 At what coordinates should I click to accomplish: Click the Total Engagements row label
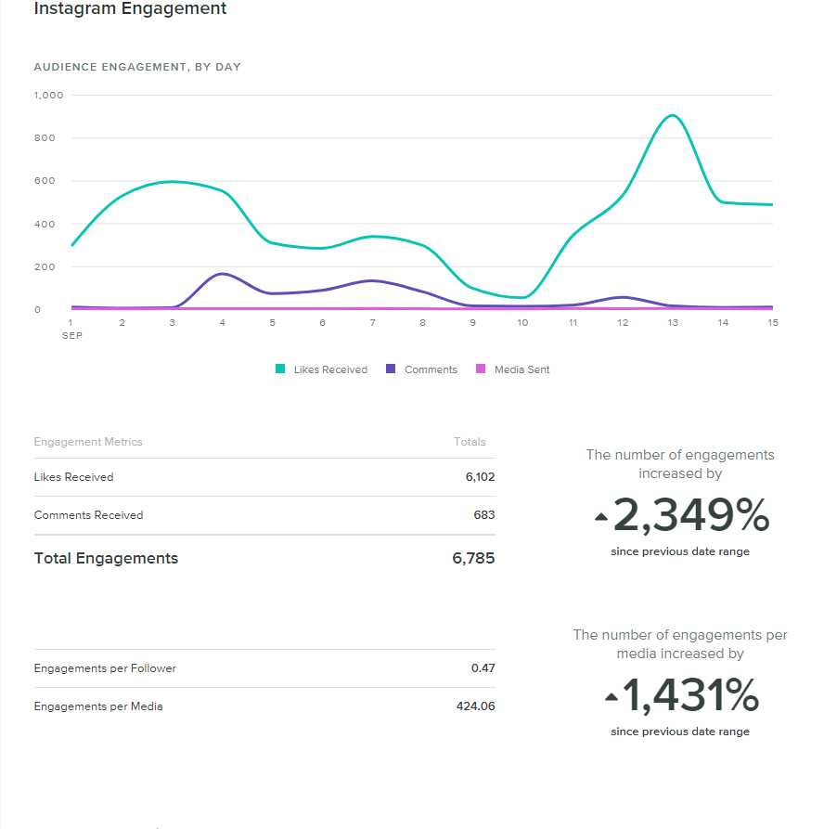pyautogui.click(x=106, y=558)
